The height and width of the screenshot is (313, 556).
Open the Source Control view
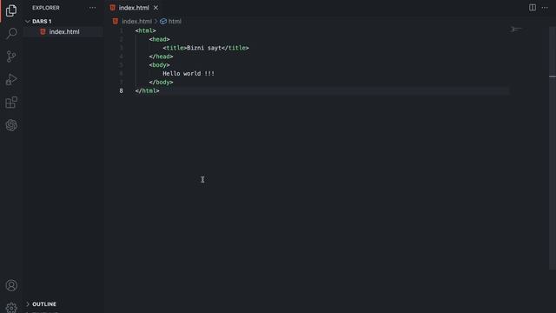click(11, 57)
